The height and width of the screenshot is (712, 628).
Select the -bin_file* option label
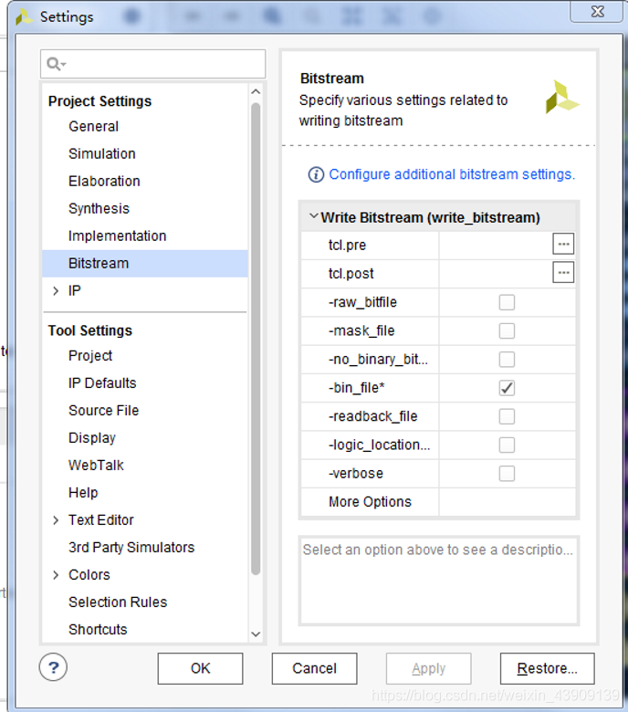coord(357,388)
